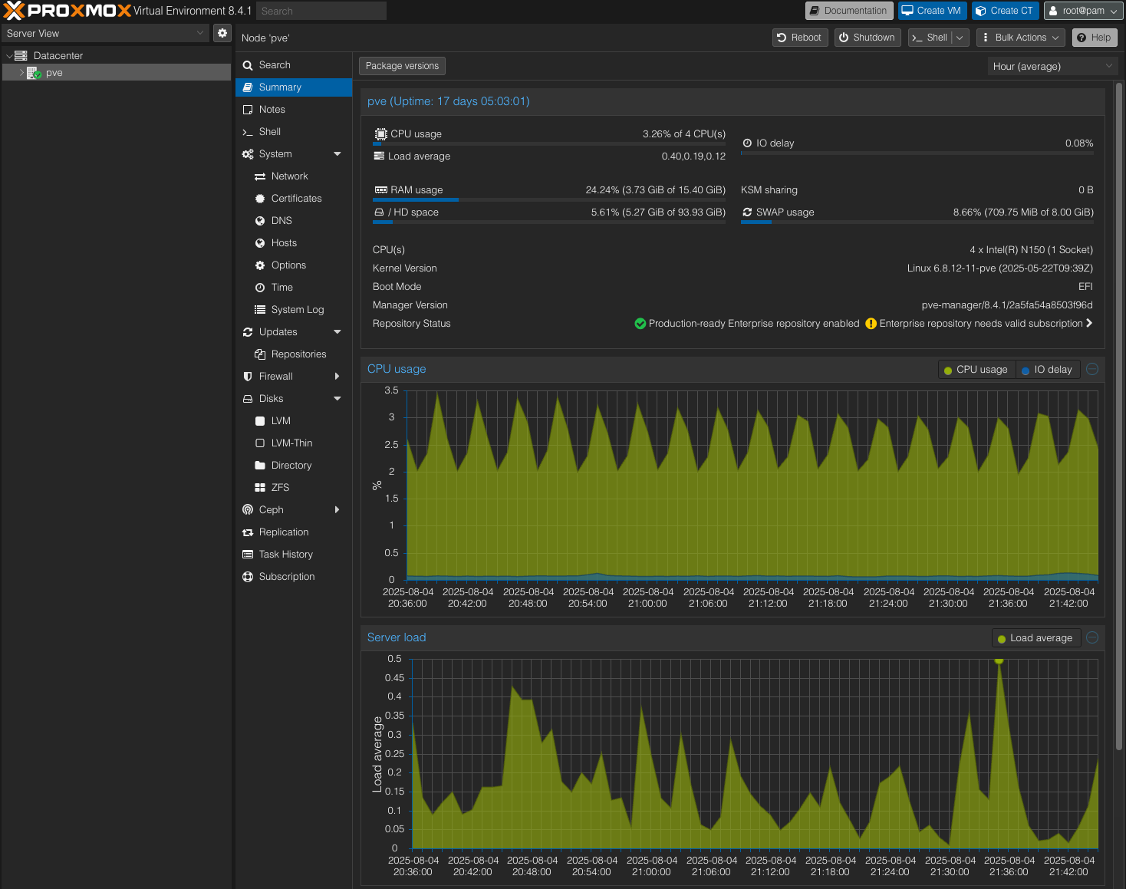Collapse the Disks submenu arrow
The image size is (1126, 889).
click(x=337, y=399)
